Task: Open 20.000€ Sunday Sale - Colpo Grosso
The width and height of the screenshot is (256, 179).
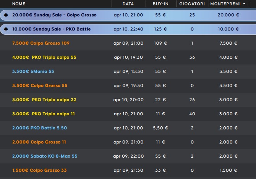Action: tap(128, 15)
